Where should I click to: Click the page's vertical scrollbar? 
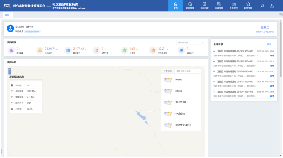tap(281, 56)
